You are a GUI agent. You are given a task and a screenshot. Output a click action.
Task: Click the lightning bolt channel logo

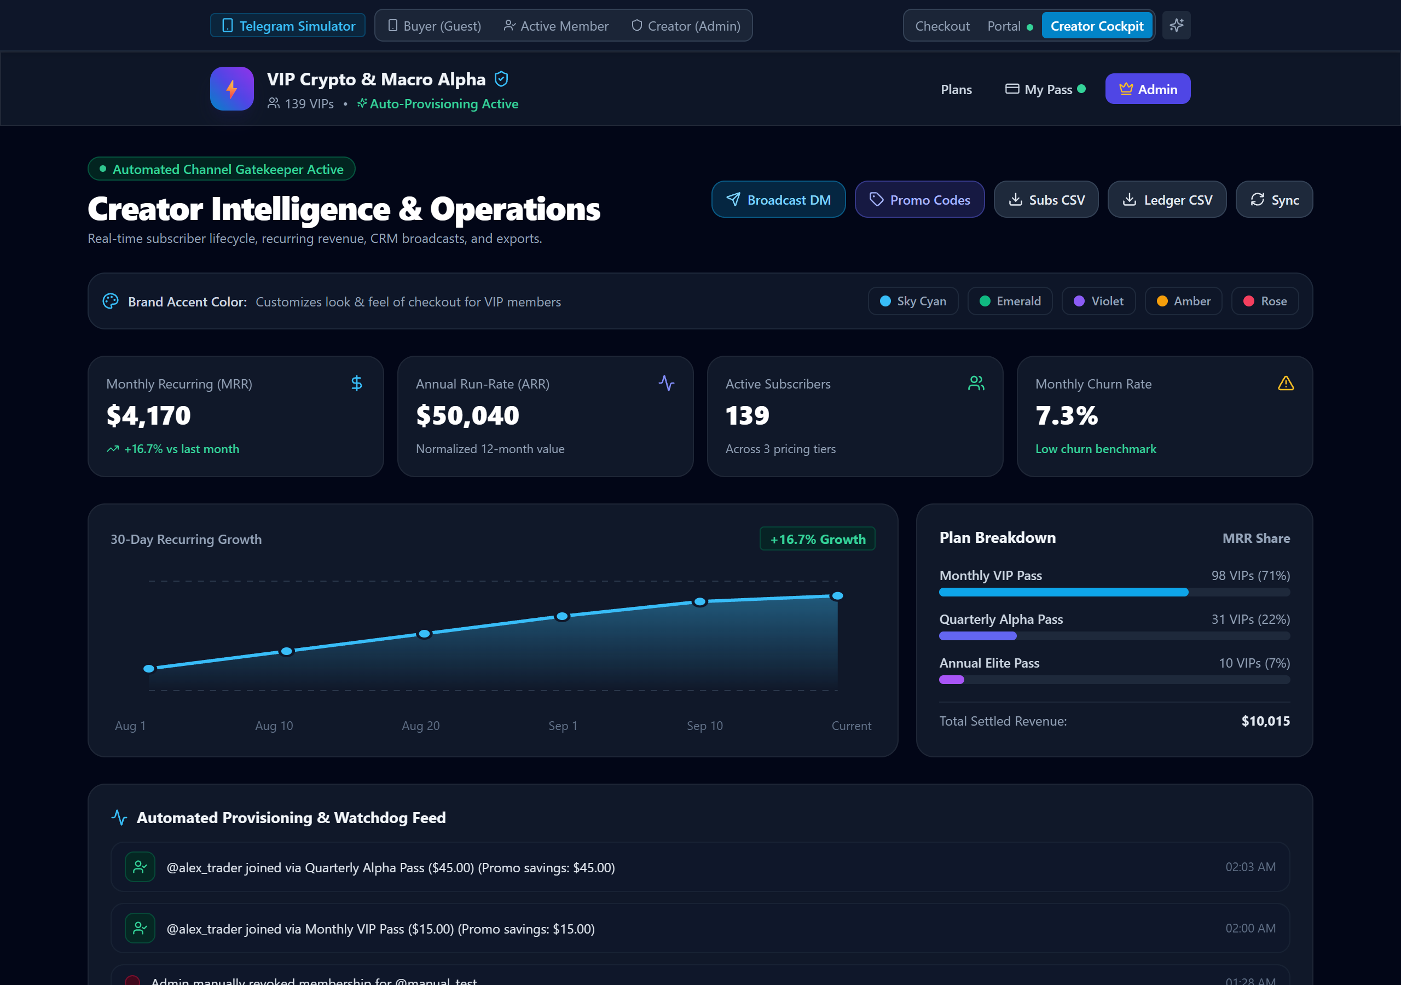[x=232, y=89]
